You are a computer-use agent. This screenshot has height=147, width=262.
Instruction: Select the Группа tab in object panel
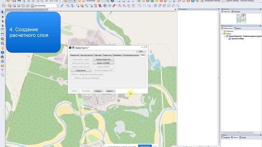pyautogui.click(x=243, y=138)
